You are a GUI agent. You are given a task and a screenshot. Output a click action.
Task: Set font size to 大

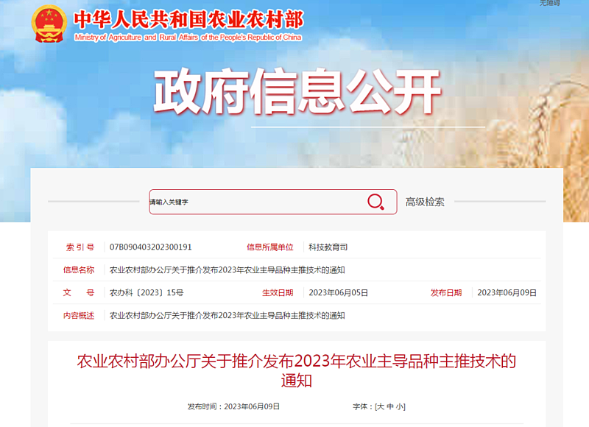click(x=380, y=406)
